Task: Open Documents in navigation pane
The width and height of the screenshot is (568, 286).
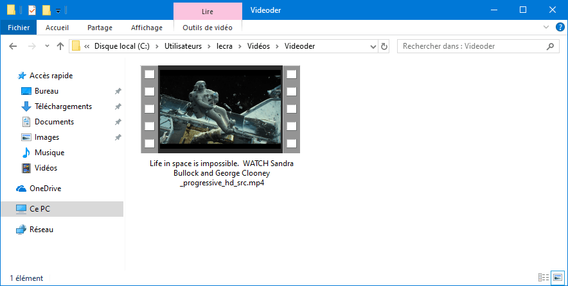Action: pos(54,122)
